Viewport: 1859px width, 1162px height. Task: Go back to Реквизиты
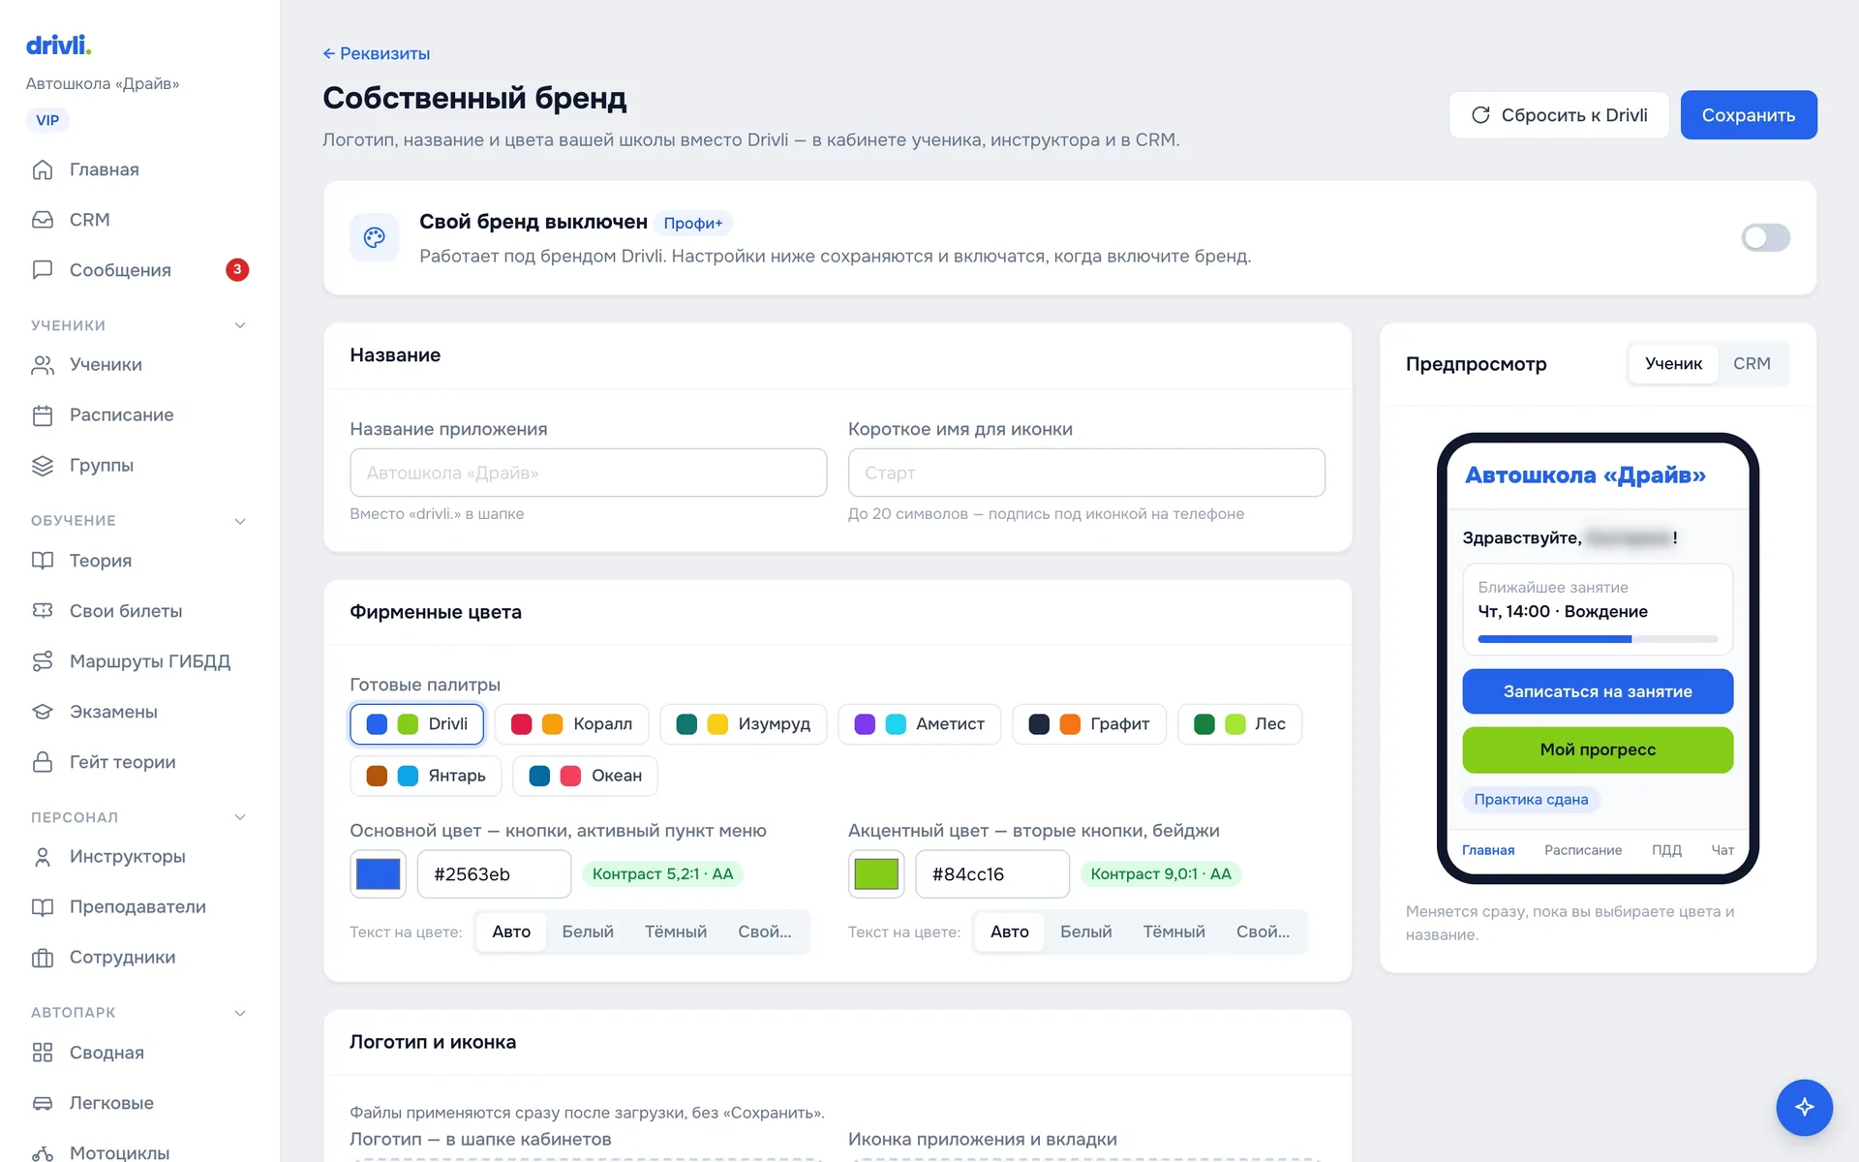click(376, 53)
